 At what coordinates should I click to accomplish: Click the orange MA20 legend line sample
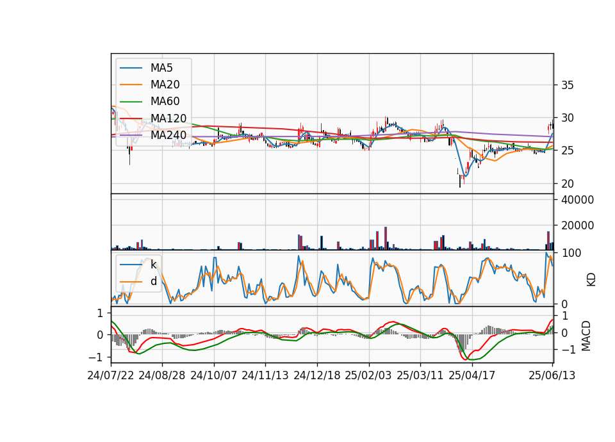[131, 85]
